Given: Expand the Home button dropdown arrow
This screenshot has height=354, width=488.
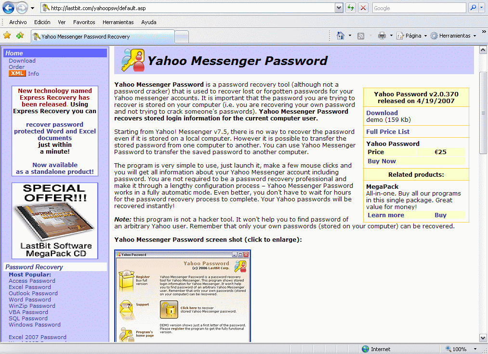Looking at the screenshot, I should [350, 36].
